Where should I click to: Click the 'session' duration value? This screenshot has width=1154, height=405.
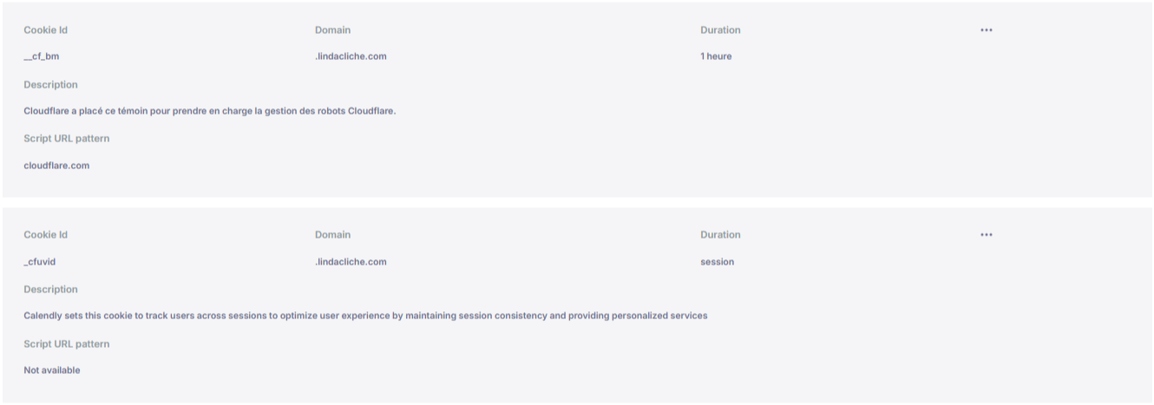(717, 262)
